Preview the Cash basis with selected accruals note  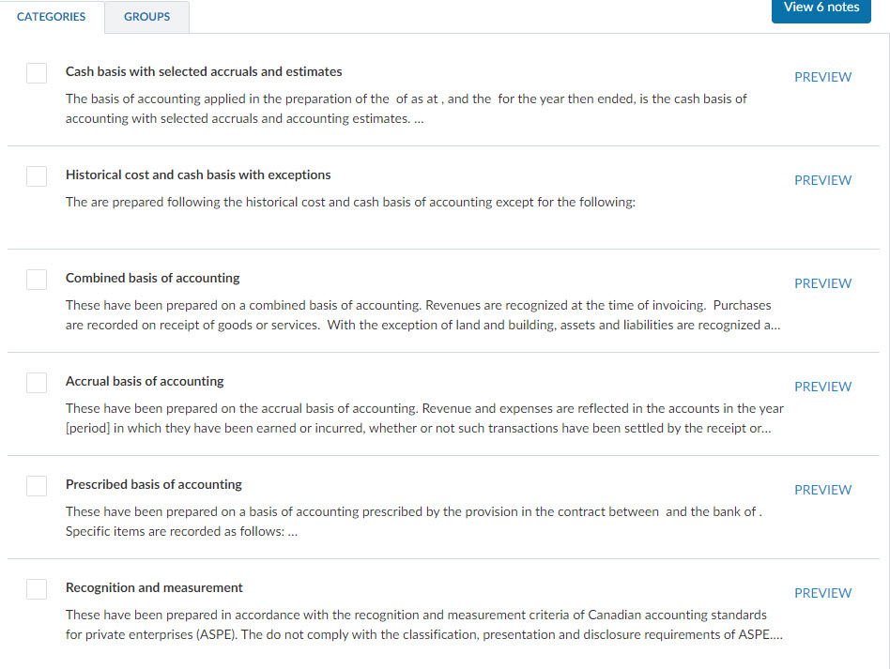click(x=822, y=77)
